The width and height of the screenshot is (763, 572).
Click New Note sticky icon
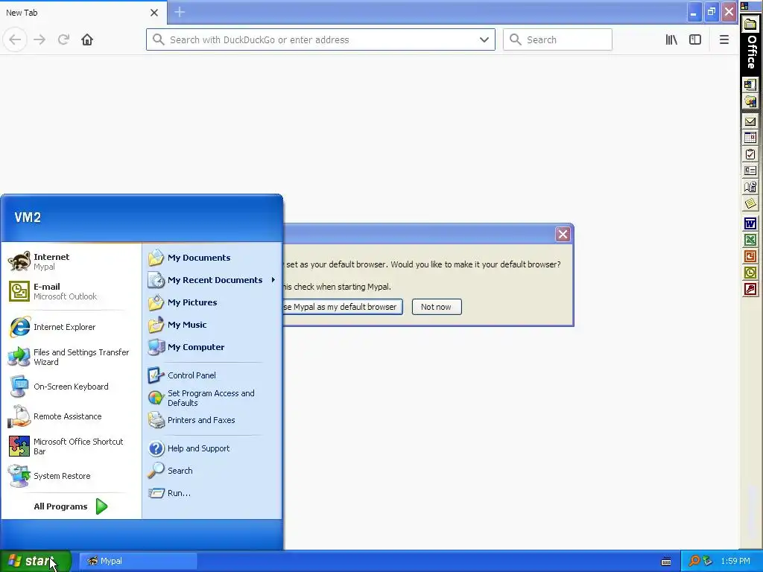tap(750, 204)
